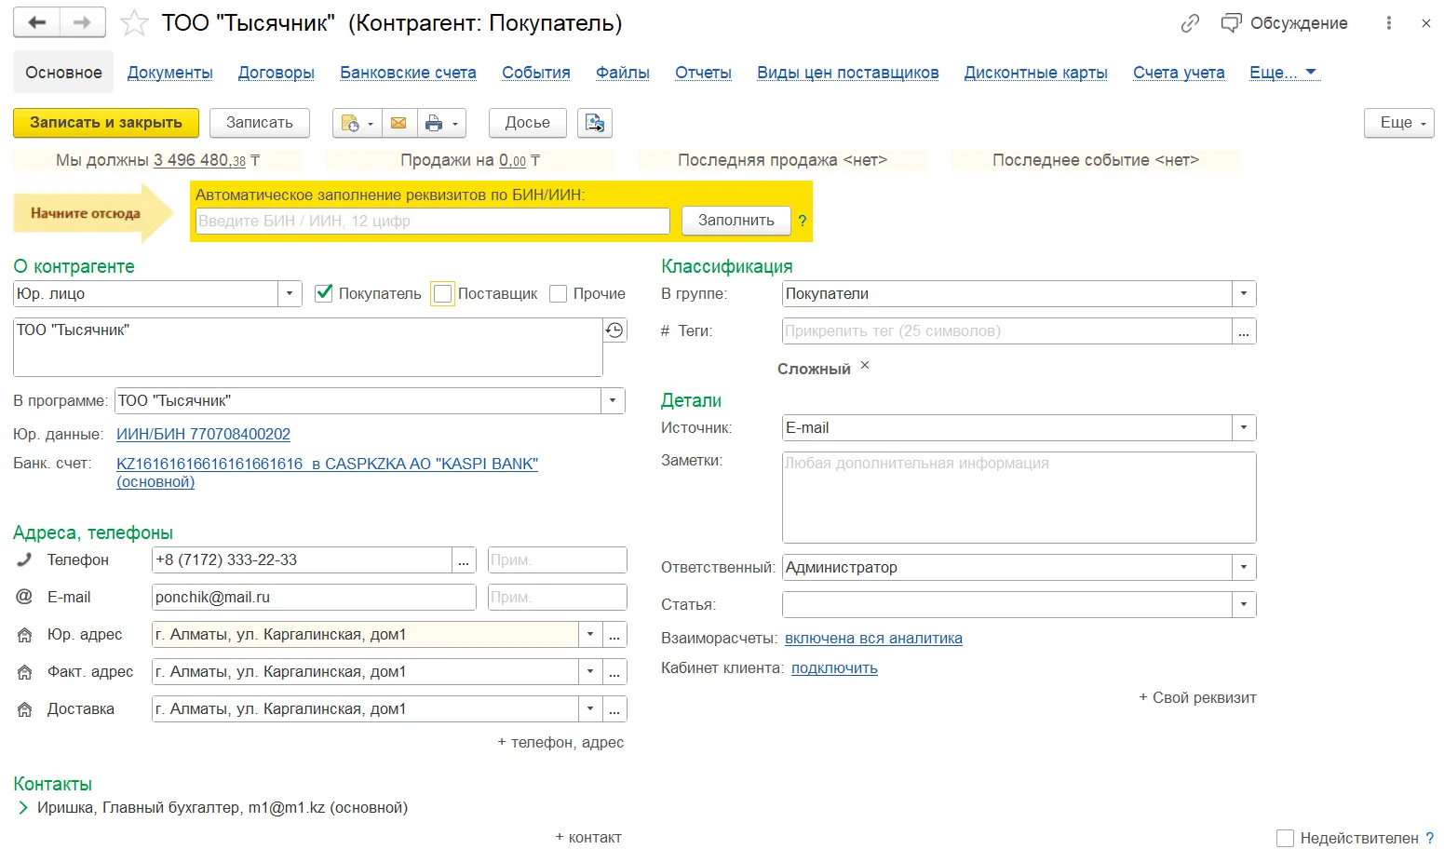This screenshot has width=1444, height=849.
Task: Remove the Сложный tag with x
Action: [x=865, y=366]
